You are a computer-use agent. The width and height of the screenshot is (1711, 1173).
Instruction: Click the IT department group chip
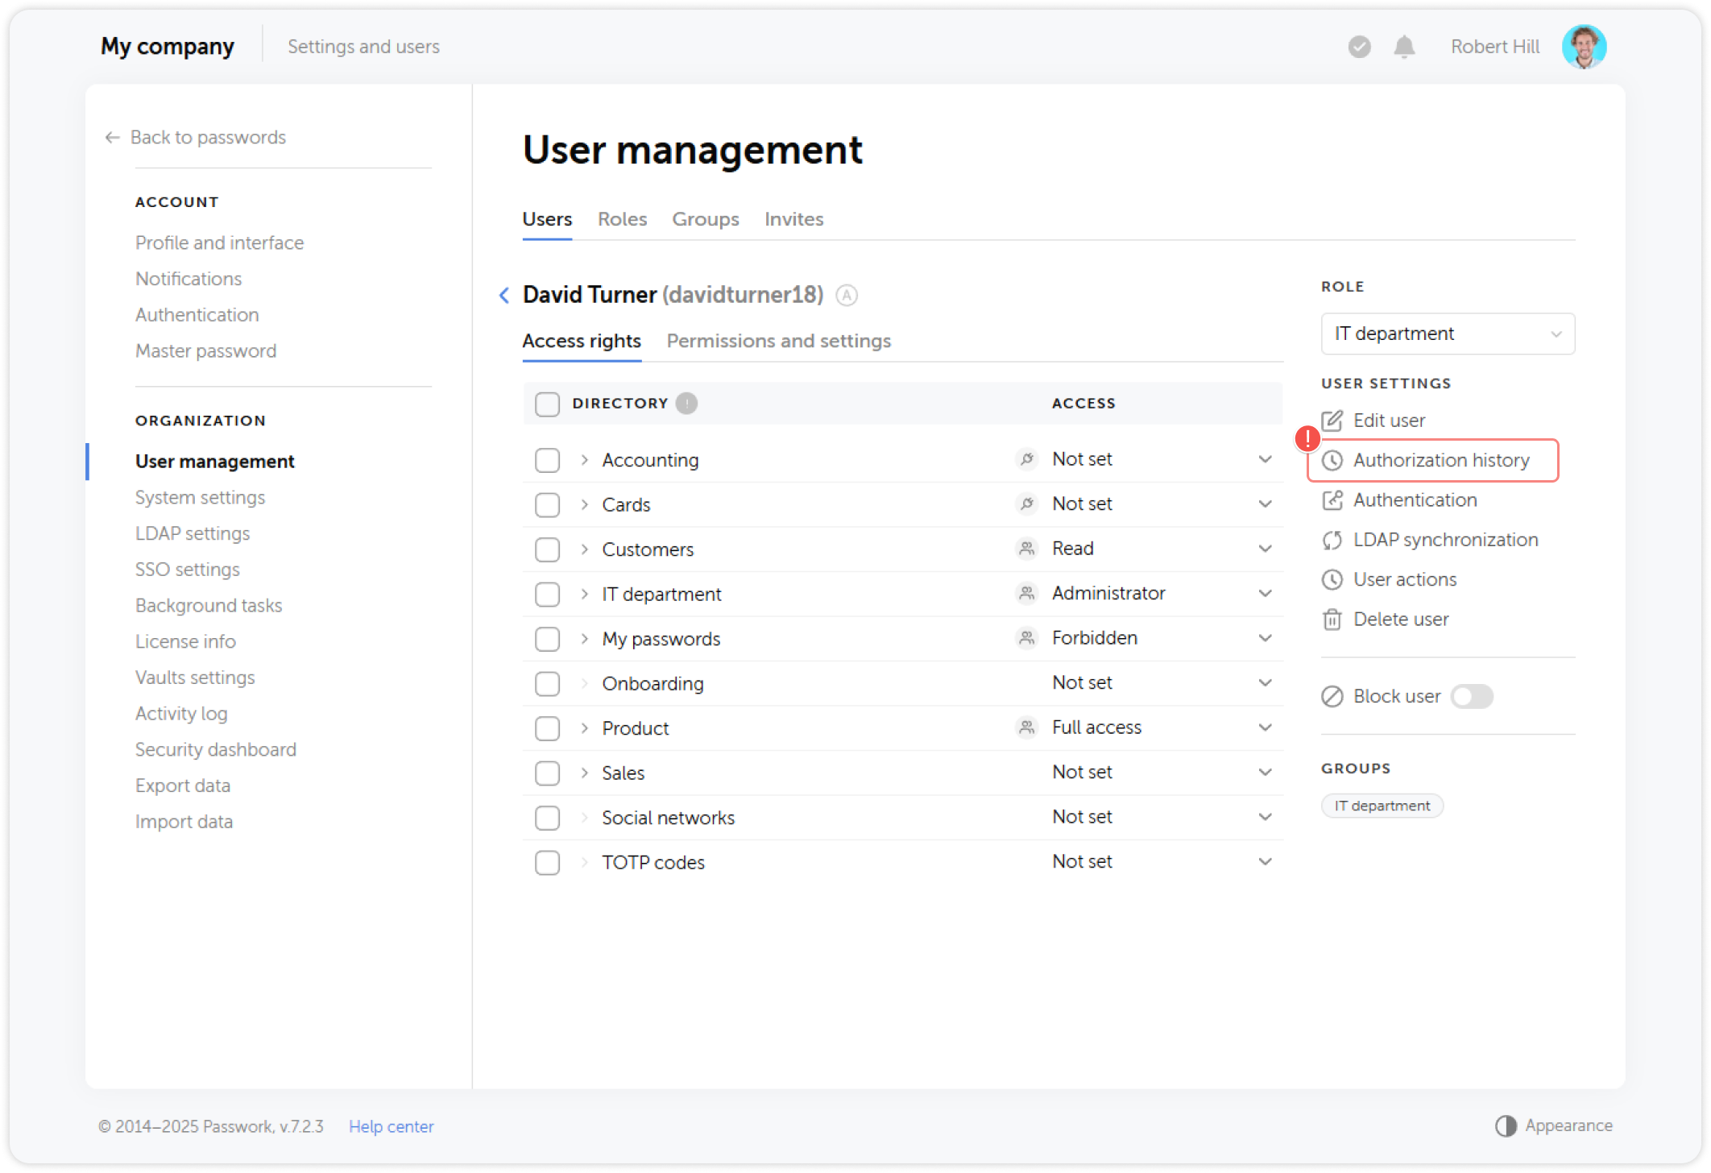pos(1382,806)
